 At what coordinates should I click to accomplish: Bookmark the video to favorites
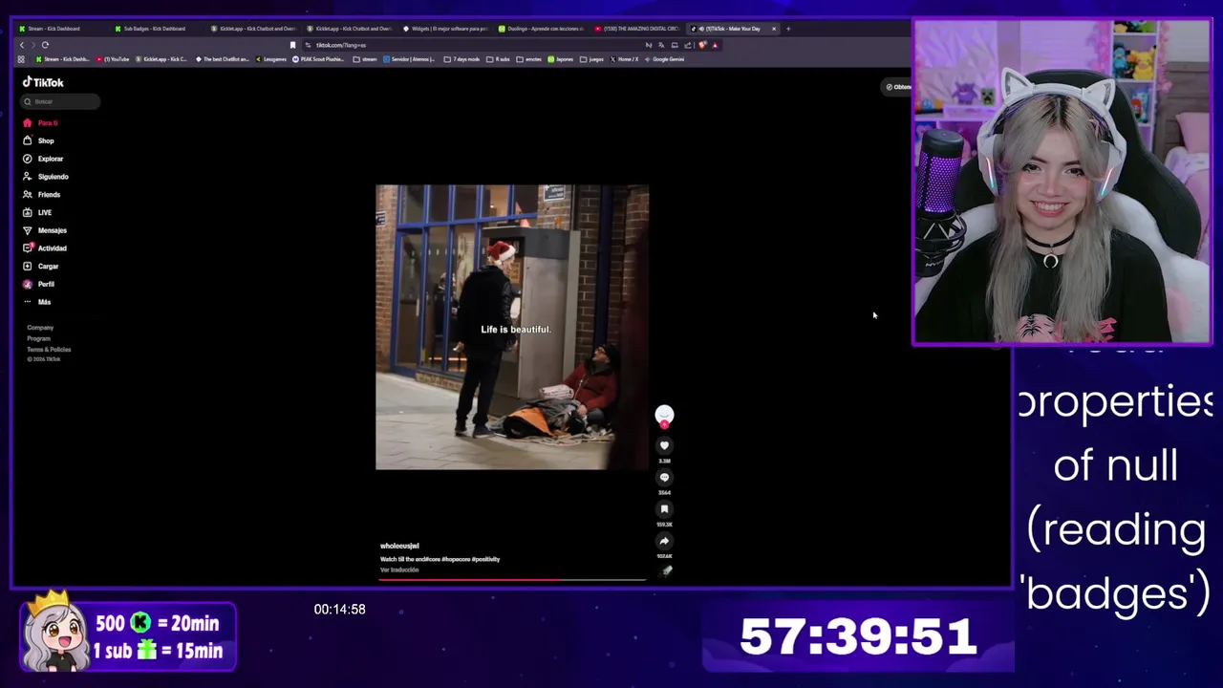[664, 509]
